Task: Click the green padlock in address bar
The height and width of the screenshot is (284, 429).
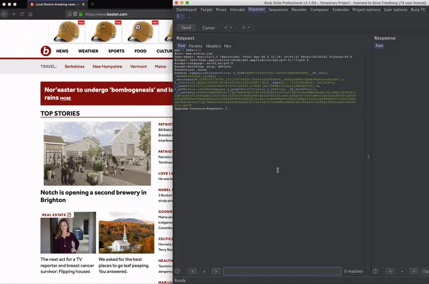Action: coord(80,14)
